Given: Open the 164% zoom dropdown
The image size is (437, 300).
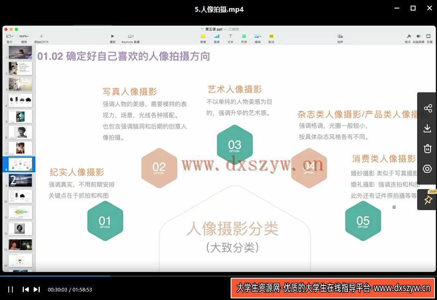Looking at the screenshot, I should tap(24, 38).
